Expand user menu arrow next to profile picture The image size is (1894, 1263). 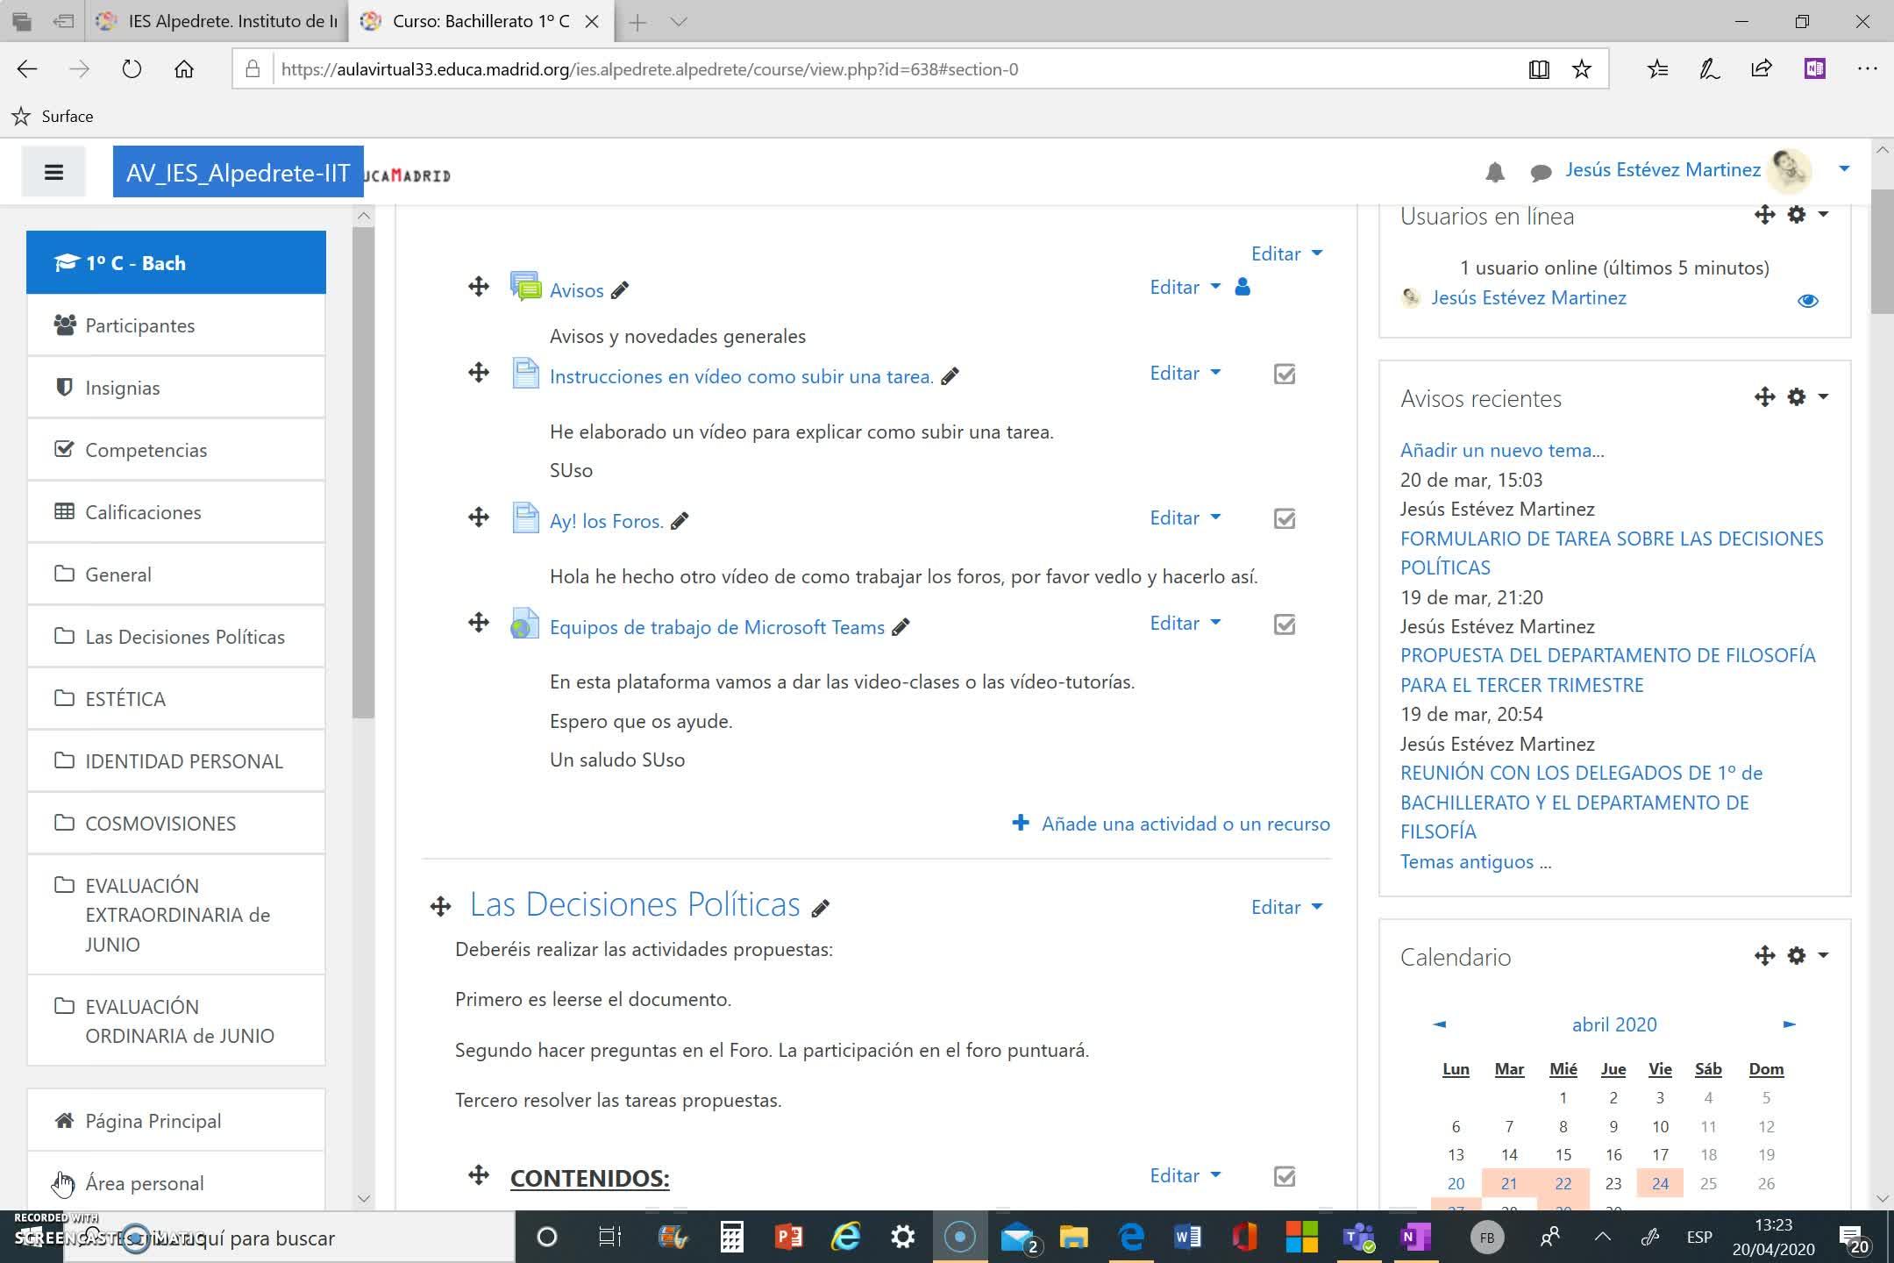[x=1844, y=168]
